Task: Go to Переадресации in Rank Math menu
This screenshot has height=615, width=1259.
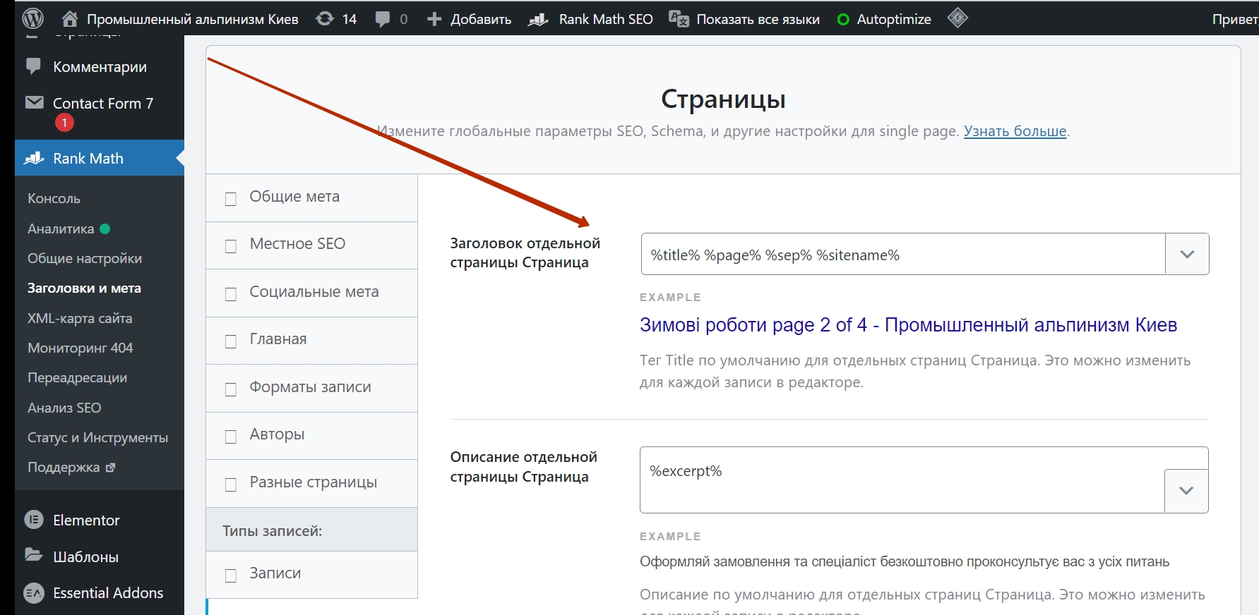Action: (77, 377)
